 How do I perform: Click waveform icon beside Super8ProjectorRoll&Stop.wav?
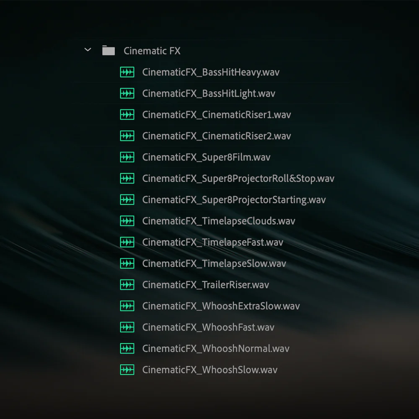tap(127, 178)
